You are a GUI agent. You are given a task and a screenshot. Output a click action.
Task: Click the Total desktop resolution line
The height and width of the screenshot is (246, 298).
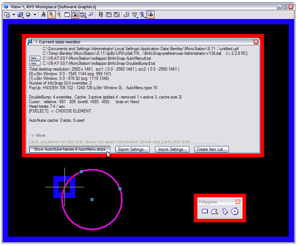[x=104, y=69]
